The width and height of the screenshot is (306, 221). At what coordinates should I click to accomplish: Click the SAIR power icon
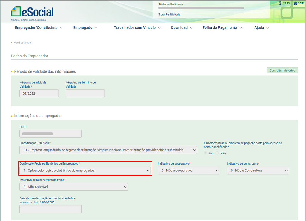296,3
